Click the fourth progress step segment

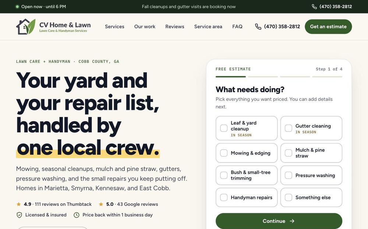tap(327, 77)
